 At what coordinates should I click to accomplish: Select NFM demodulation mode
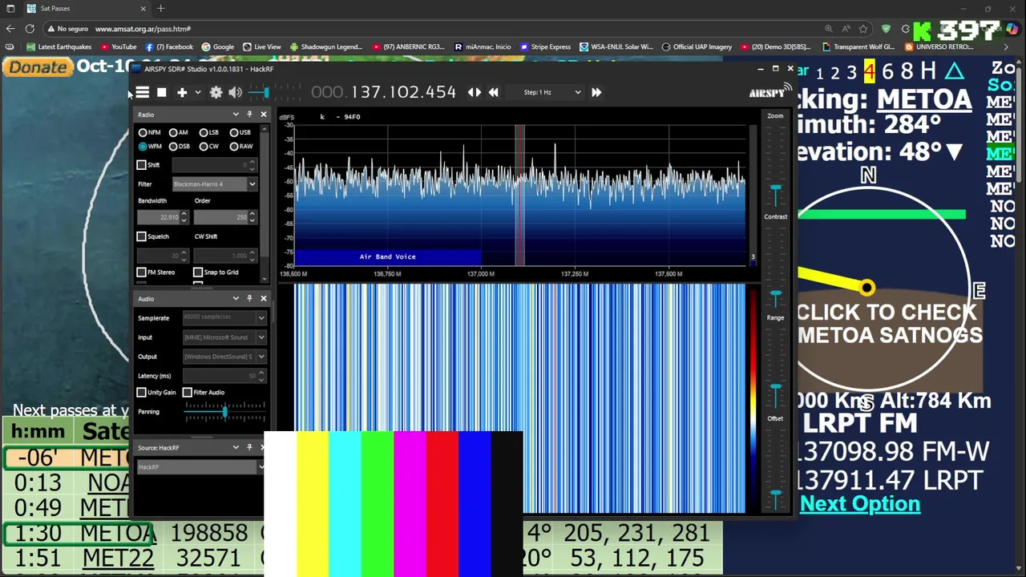(x=149, y=132)
